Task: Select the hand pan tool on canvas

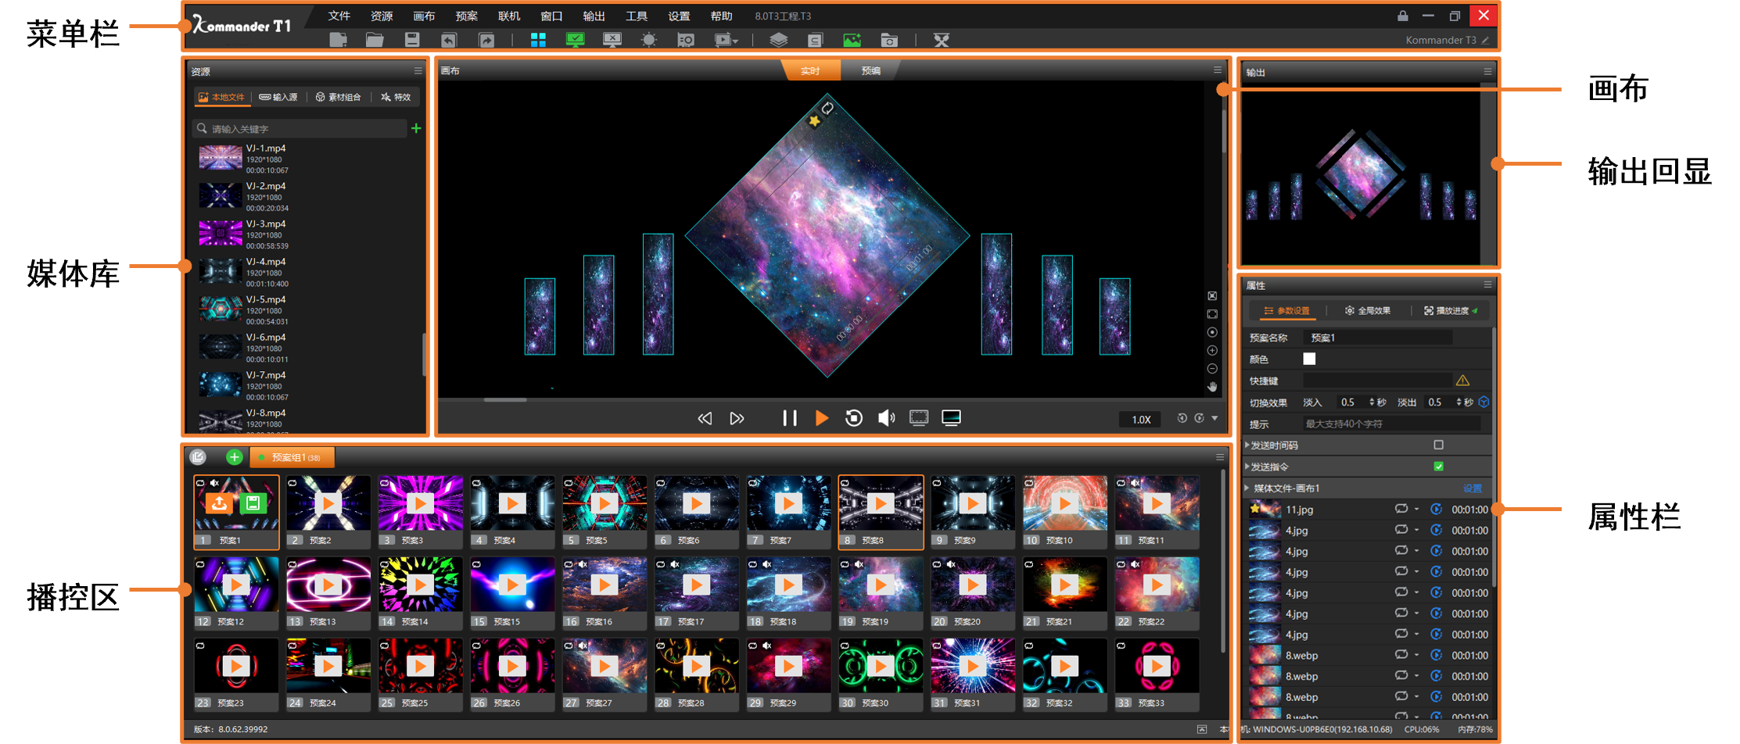Action: click(1212, 387)
